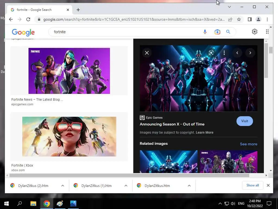The width and height of the screenshot is (278, 209).
Task: Start voice search with the microphone
Action: [x=205, y=32]
